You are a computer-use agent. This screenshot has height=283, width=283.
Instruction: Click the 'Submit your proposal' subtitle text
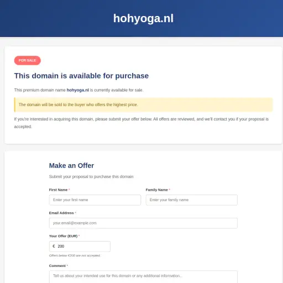[91, 177]
